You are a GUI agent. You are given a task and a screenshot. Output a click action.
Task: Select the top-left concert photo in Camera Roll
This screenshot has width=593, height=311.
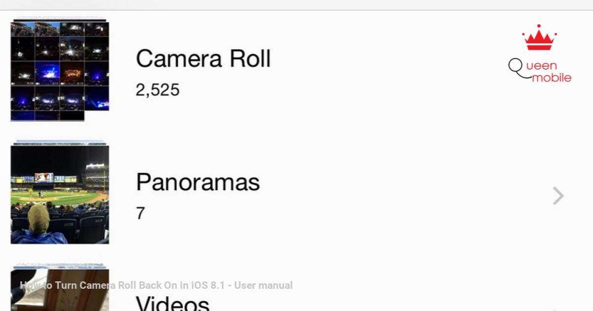(23, 29)
